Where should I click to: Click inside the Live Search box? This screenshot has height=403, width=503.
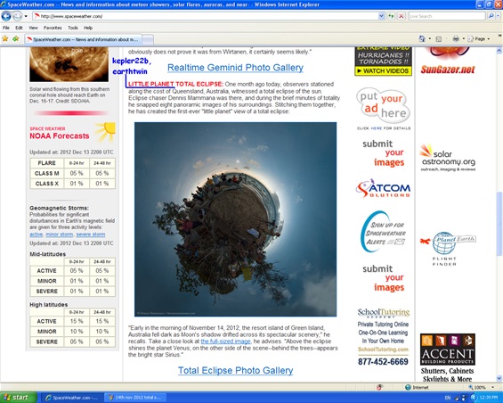(x=447, y=16)
